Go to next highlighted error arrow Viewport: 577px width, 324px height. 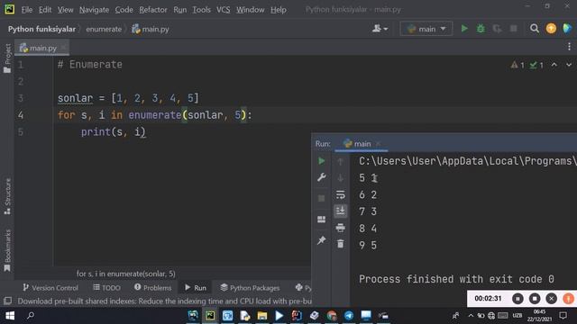[x=569, y=65]
